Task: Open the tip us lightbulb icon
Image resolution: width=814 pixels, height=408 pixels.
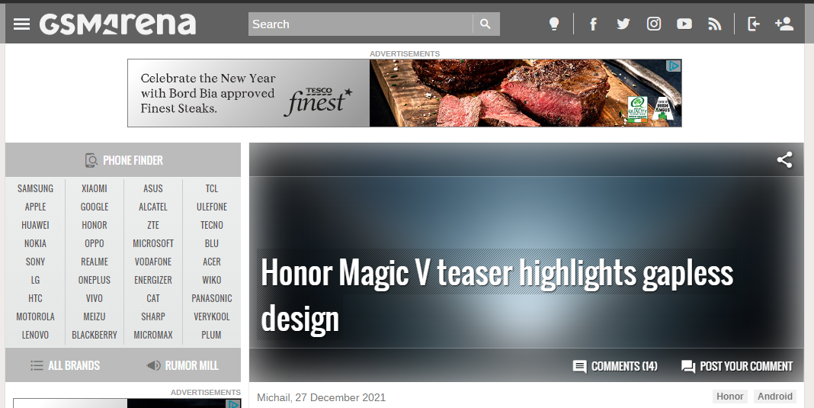Action: tap(554, 24)
